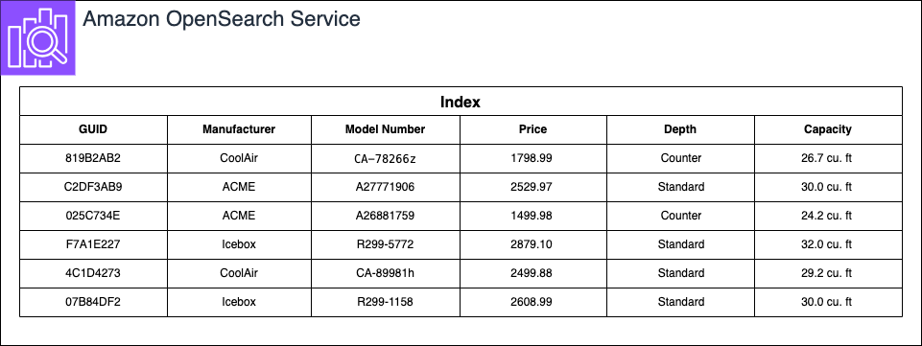
Task: Click the Manufacturer column header
Action: point(239,129)
